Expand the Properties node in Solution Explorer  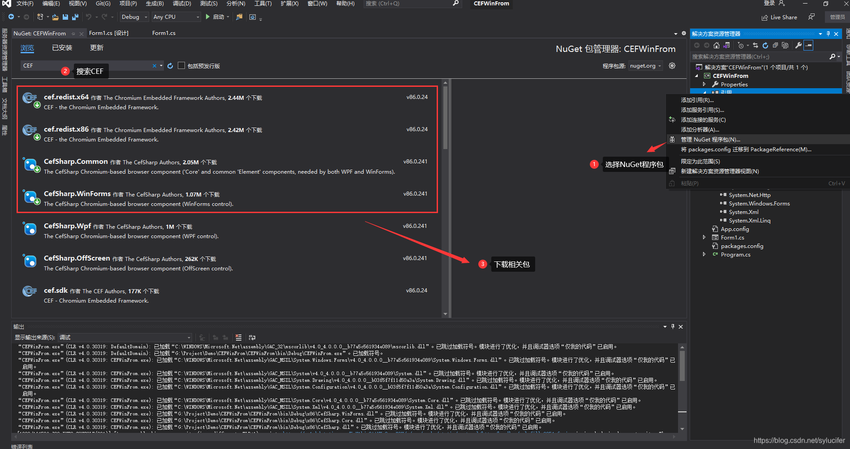704,84
